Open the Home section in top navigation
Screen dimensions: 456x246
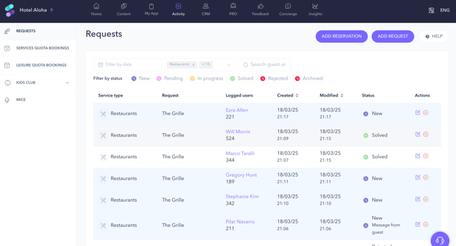pos(96,10)
